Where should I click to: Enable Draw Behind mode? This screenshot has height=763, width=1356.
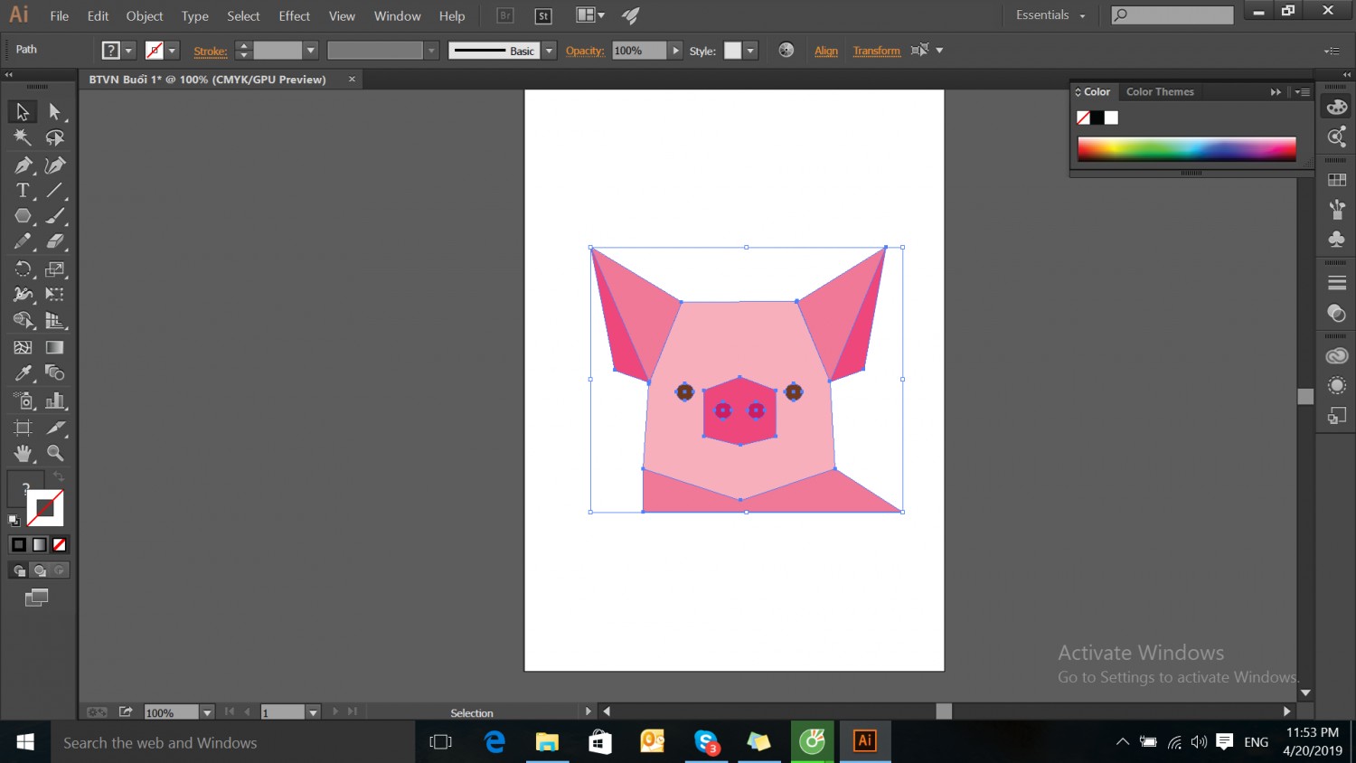pos(39,570)
